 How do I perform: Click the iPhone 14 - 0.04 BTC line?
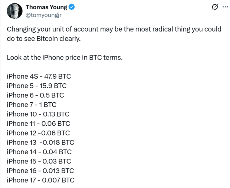click(x=39, y=152)
